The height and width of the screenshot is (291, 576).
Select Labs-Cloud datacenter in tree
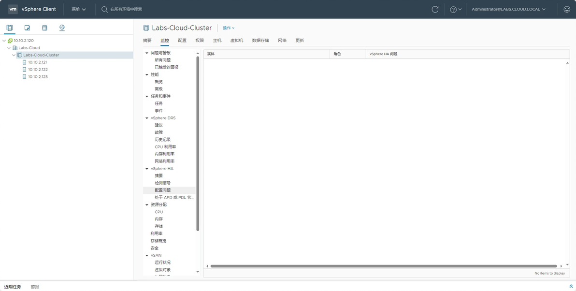click(29, 48)
